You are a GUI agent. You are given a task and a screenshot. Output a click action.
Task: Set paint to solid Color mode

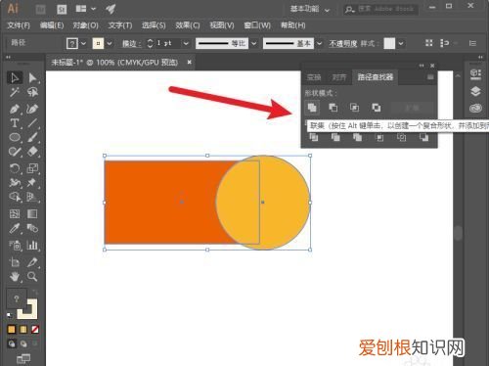12,330
